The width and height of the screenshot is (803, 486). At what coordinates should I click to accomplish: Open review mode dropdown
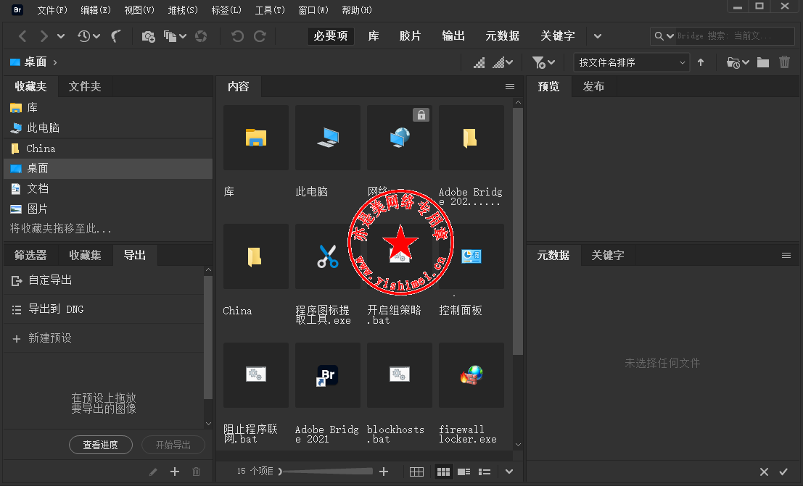point(174,35)
